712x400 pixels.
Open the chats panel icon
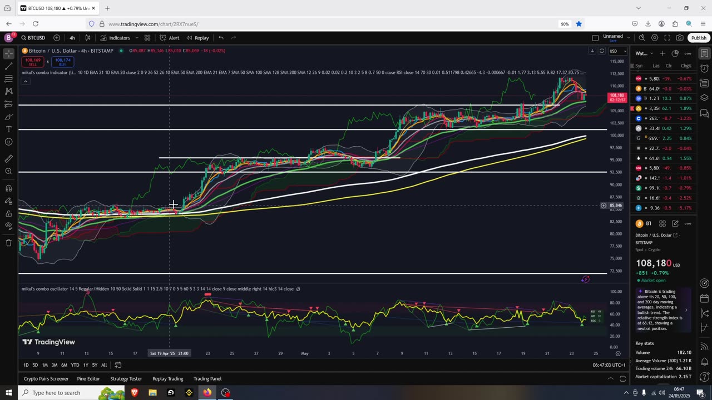click(x=704, y=113)
